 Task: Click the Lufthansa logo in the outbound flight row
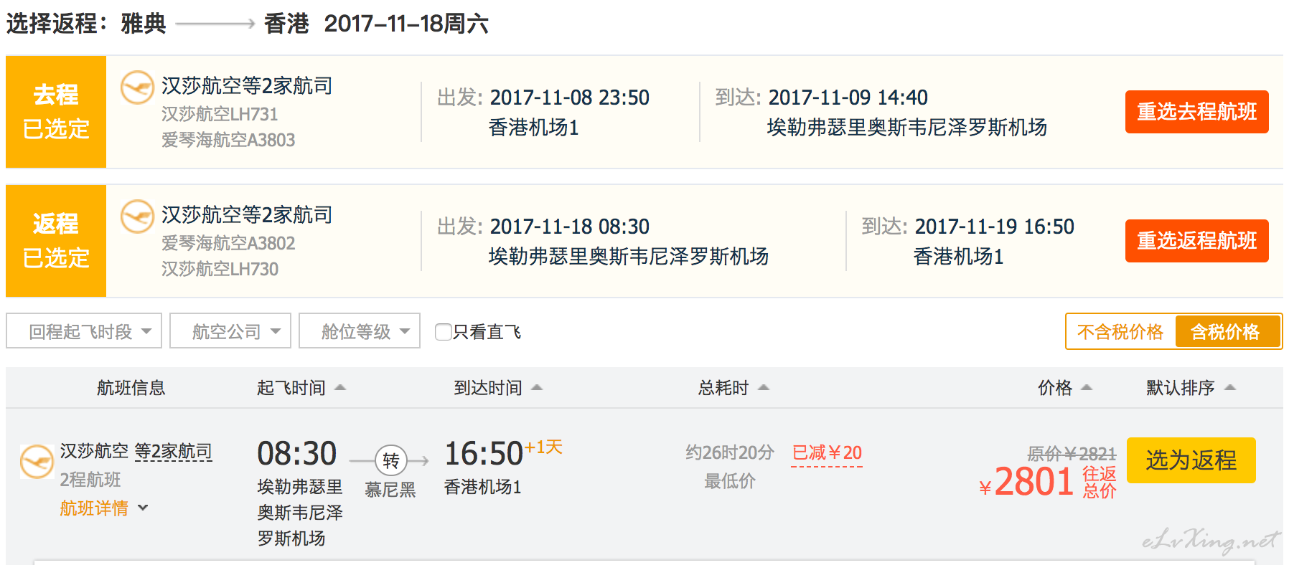[x=137, y=87]
